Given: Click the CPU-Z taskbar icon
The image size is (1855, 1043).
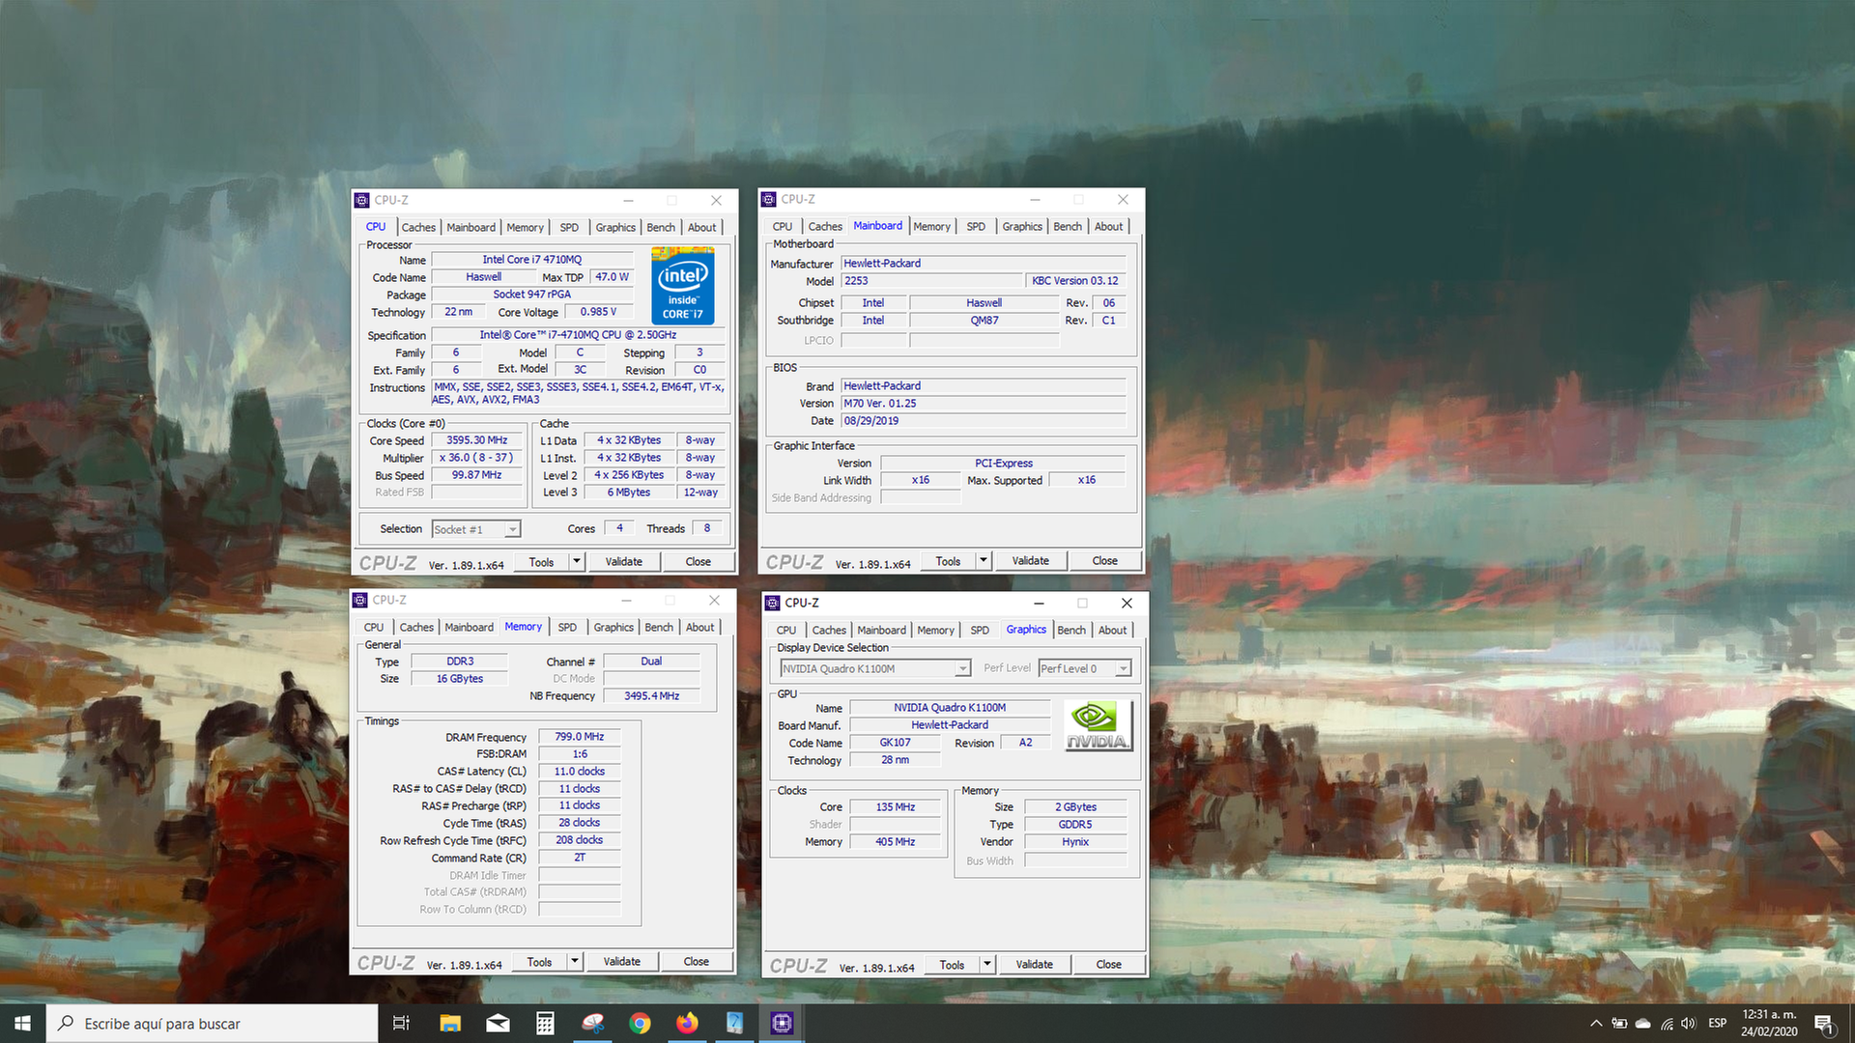Looking at the screenshot, I should tap(782, 1023).
